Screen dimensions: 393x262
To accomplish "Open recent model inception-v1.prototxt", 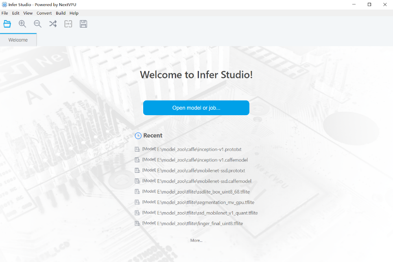I will tap(199, 149).
